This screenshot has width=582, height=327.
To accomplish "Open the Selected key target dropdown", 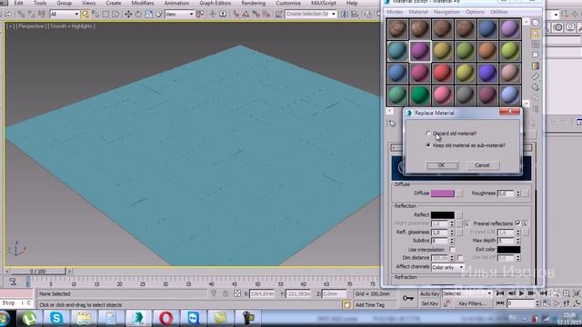I will [x=467, y=293].
